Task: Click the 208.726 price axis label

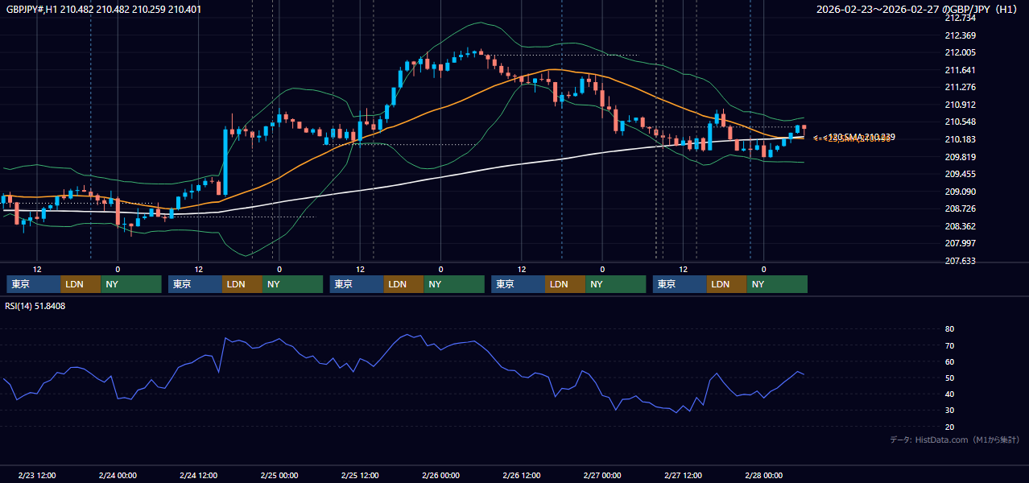Action: (960, 208)
